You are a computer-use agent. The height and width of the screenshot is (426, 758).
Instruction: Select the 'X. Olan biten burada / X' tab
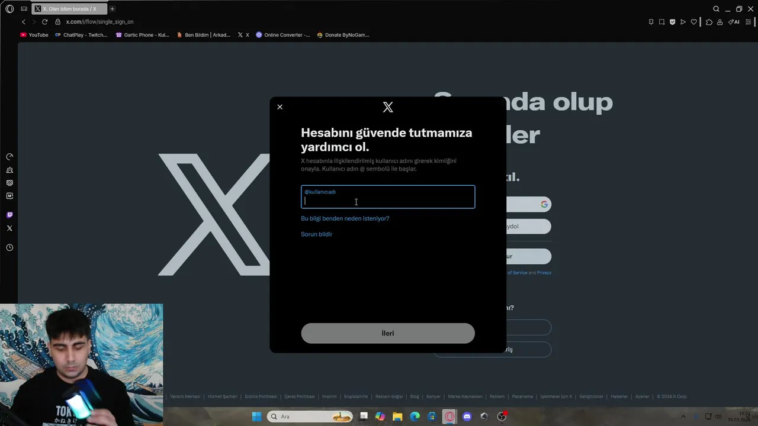(69, 9)
